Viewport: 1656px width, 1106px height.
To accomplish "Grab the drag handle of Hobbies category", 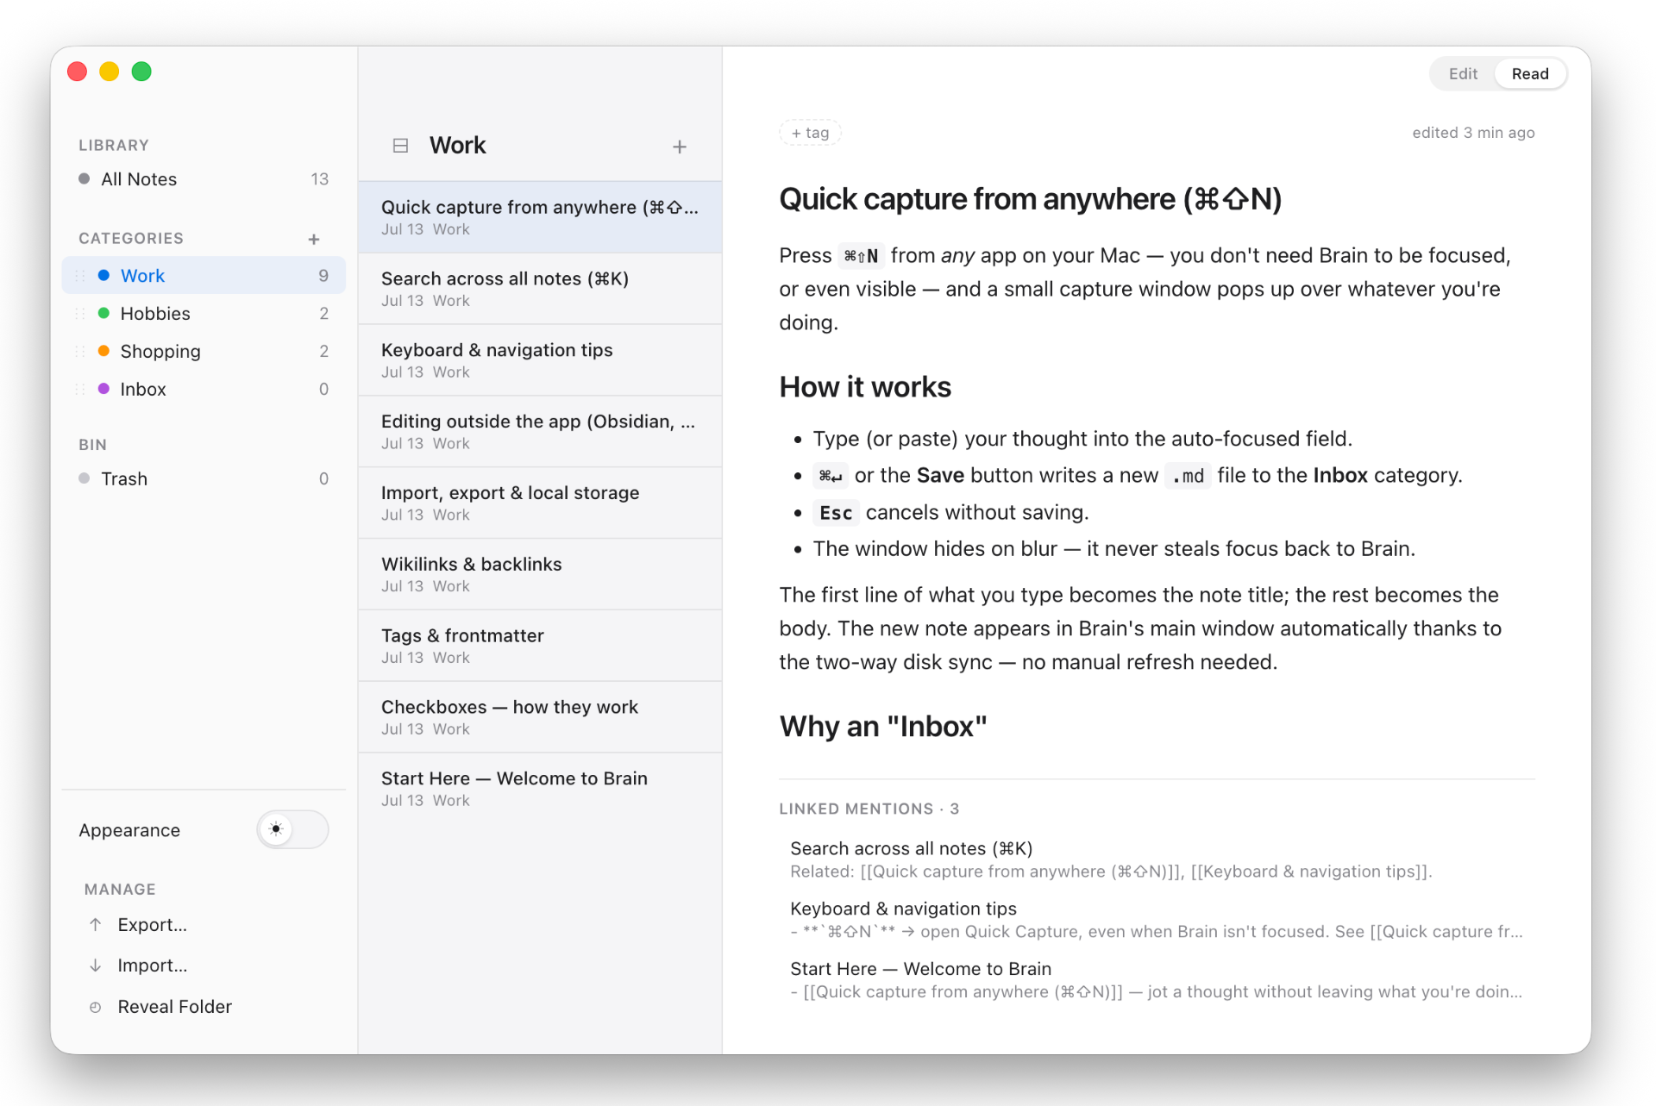I will point(80,314).
